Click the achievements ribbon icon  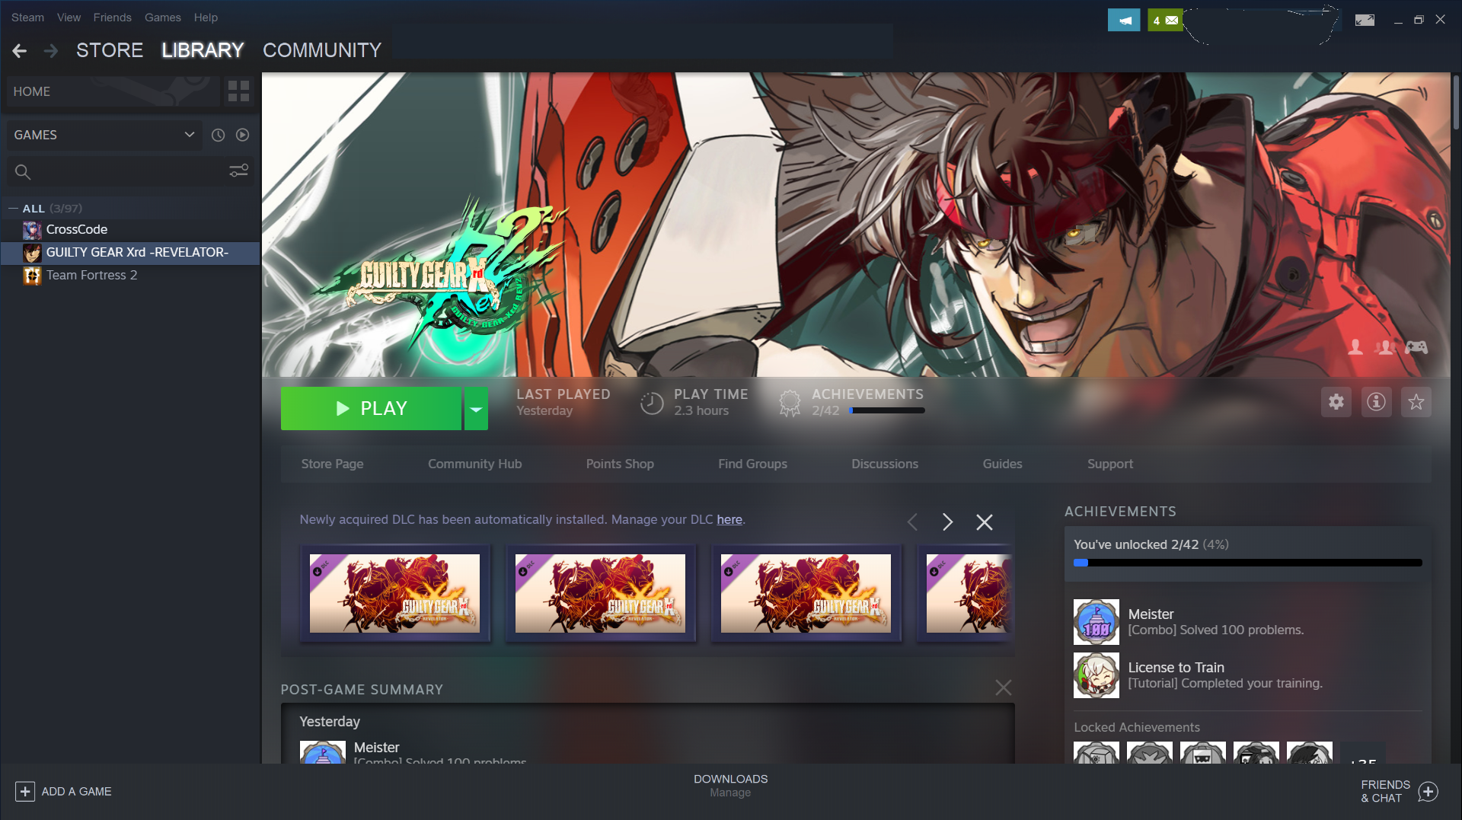[x=790, y=403]
